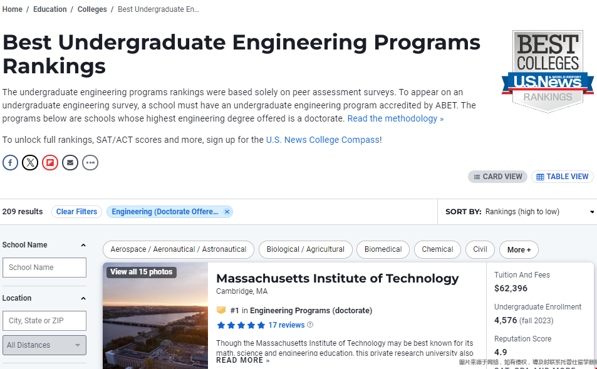Expand More + specialty options
The height and width of the screenshot is (369, 597).
coord(519,250)
